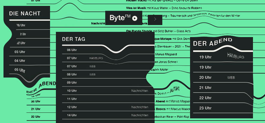Open Was ist Musik mit Klaus Walter
The width and height of the screenshot is (265, 123).
coord(164,8)
